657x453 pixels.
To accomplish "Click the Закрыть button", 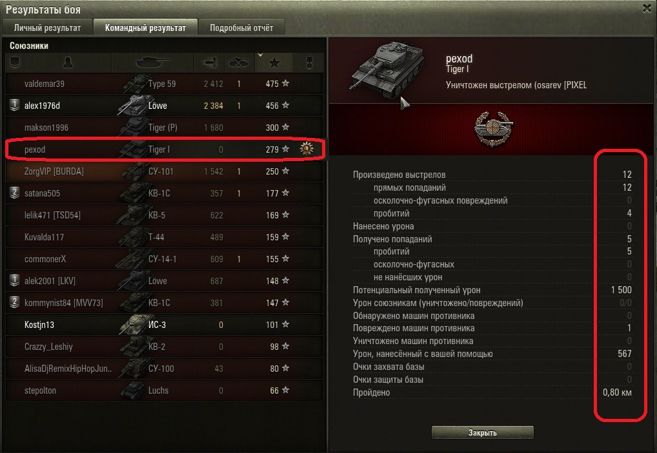I will pos(482,432).
